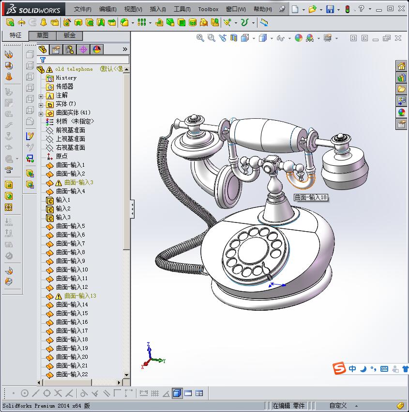Open the View Orientation dropdown arrow
The width and height of the screenshot is (409, 412).
pyautogui.click(x=254, y=38)
